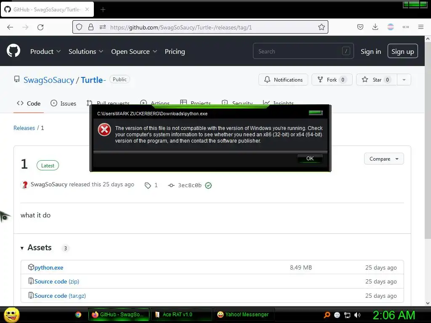Click the green button on dialog title bar

(x=316, y=113)
